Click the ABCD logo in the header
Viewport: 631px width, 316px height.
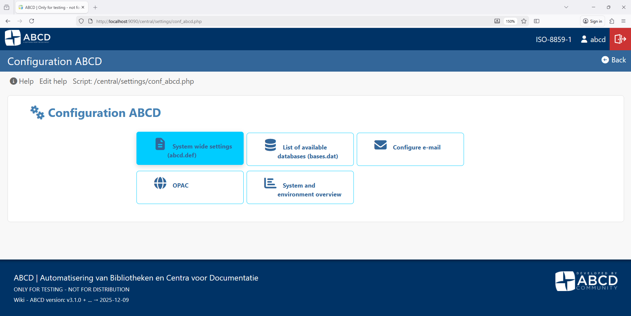tap(27, 37)
